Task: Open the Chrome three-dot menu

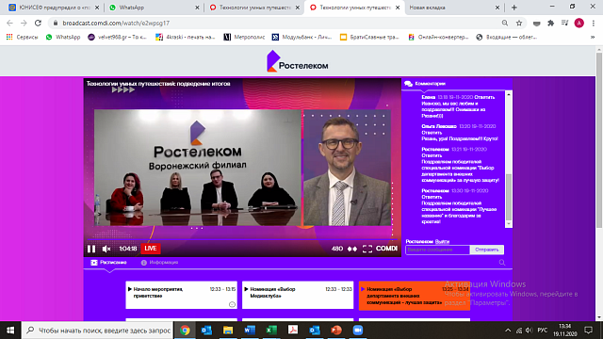Action: point(594,23)
